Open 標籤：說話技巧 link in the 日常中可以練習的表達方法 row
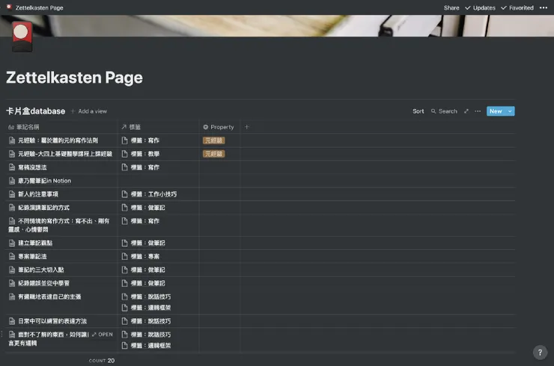 point(151,321)
